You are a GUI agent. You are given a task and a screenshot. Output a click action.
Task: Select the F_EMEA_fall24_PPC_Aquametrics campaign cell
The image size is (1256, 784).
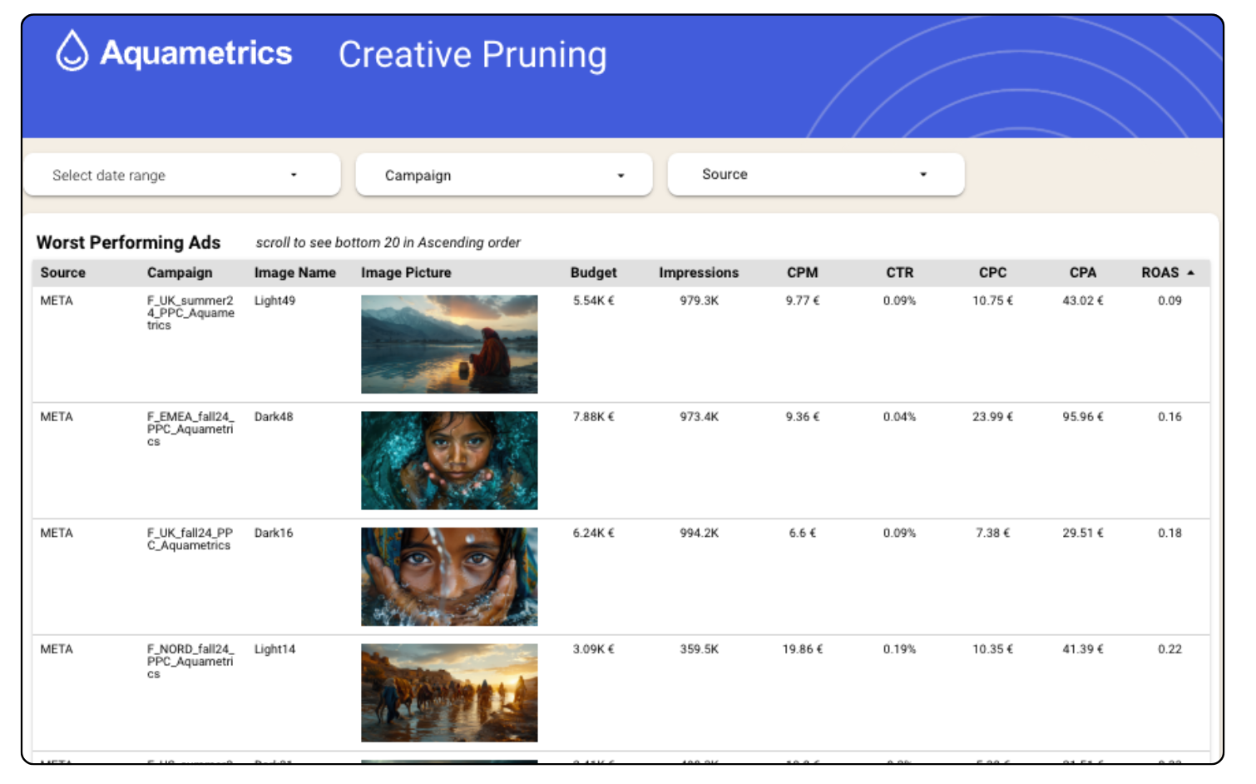coord(190,429)
